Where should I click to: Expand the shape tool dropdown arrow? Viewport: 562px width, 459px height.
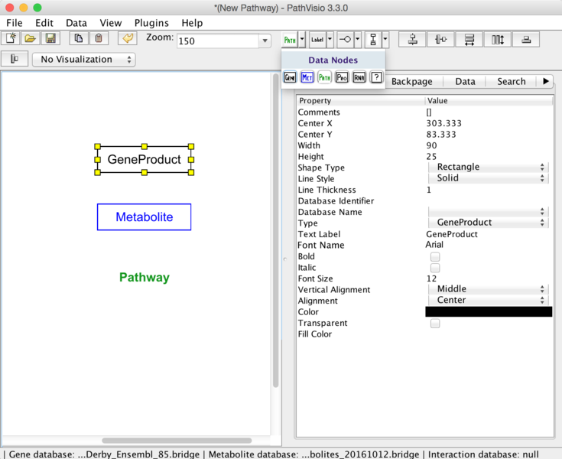coord(385,40)
